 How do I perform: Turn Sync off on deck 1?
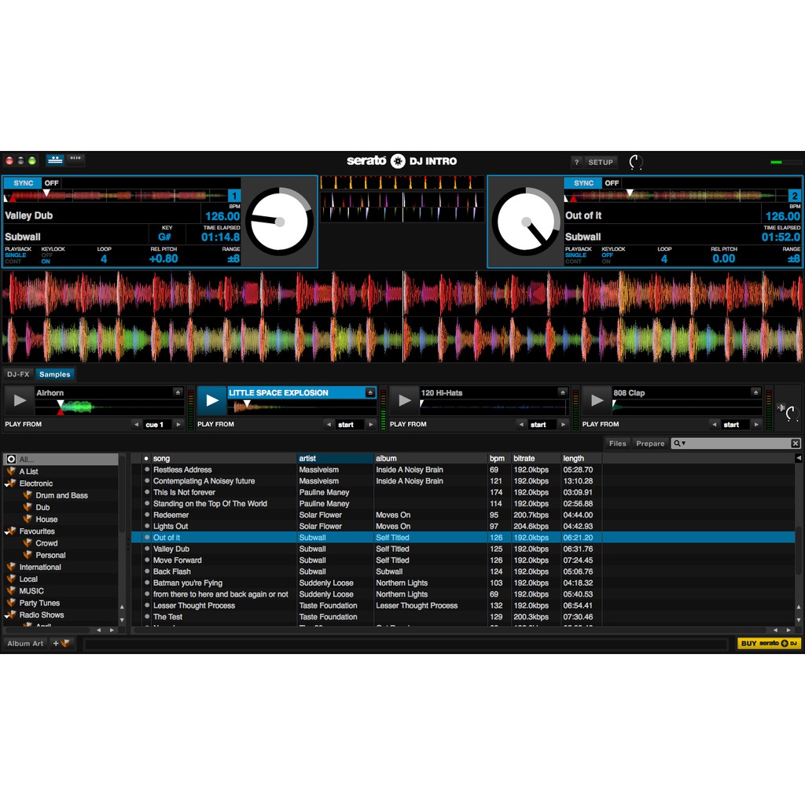click(51, 183)
